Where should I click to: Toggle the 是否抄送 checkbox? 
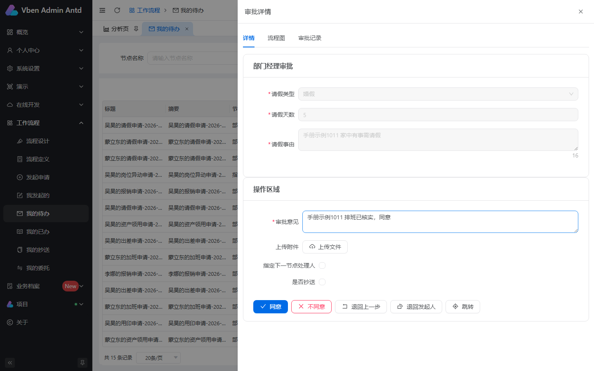point(322,282)
